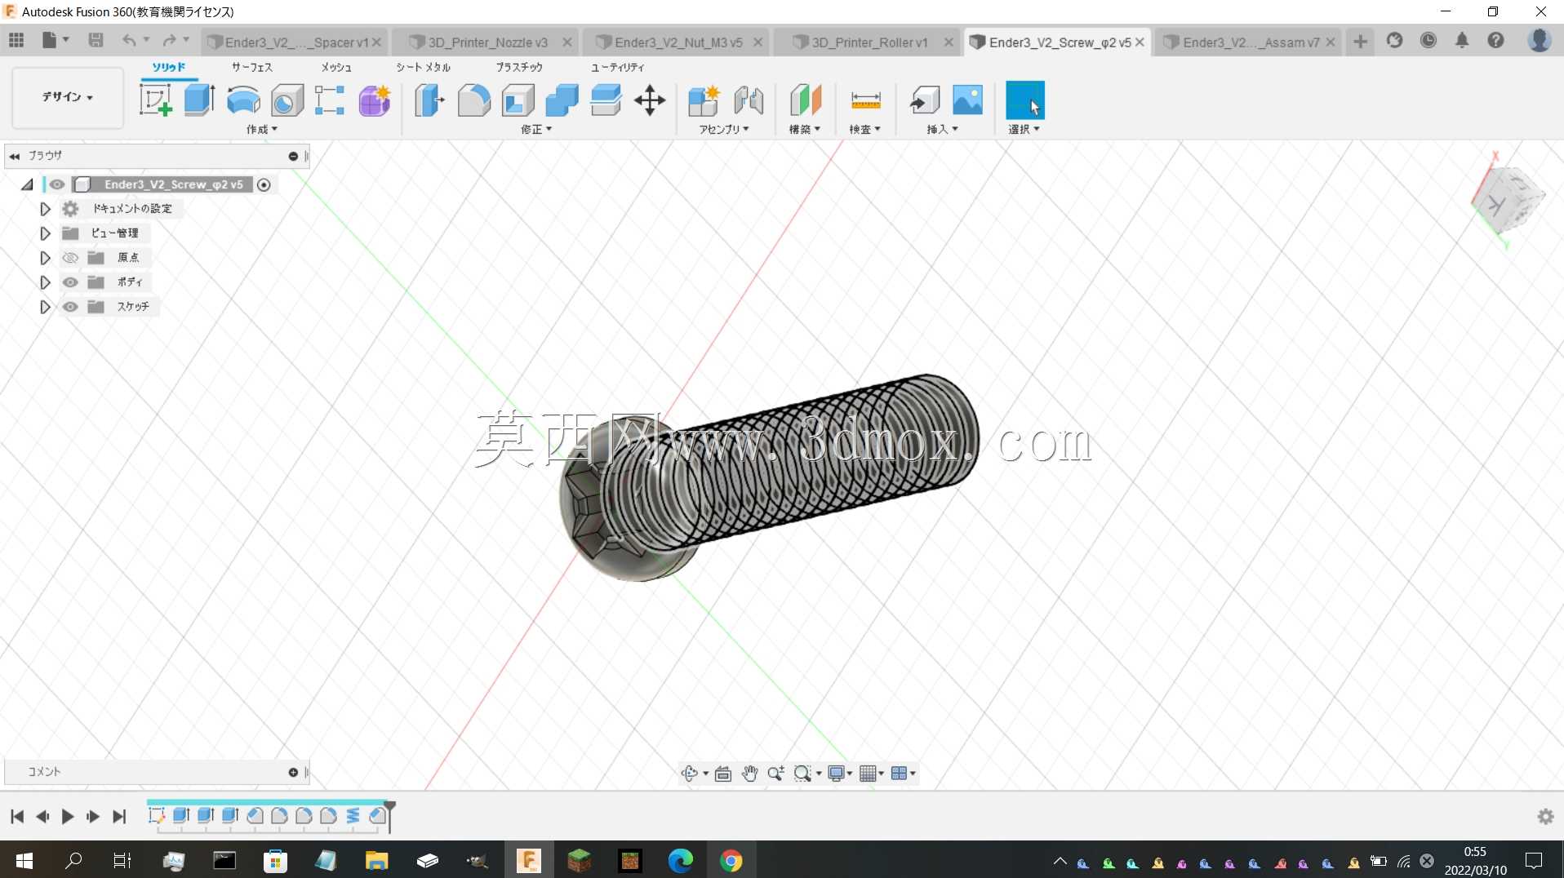Open the デザイン workspace dropdown
The image size is (1564, 878).
pyautogui.click(x=68, y=97)
